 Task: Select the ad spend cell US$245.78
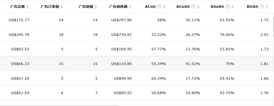point(19,35)
